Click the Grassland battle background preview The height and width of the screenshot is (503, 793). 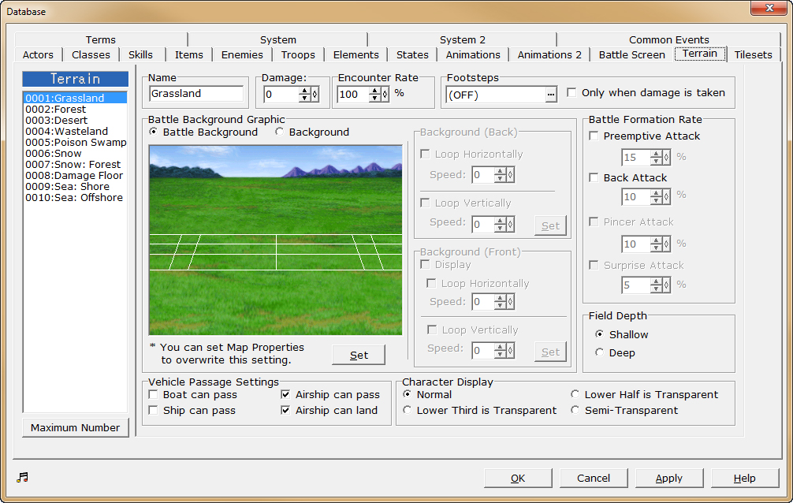tap(276, 239)
